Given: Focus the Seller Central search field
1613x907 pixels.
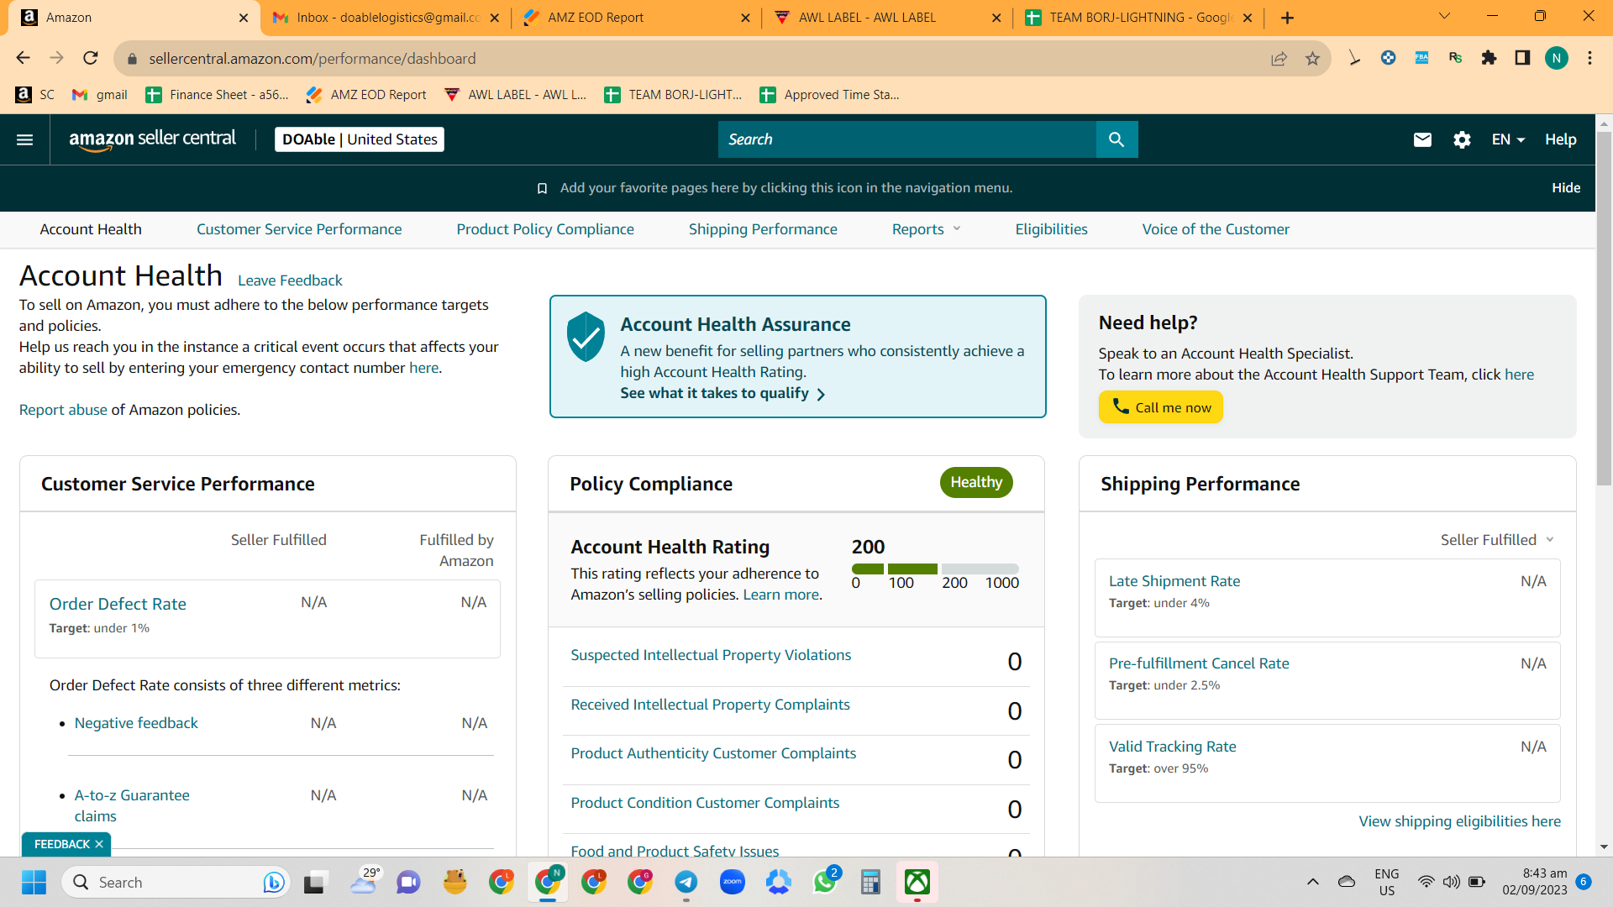Looking at the screenshot, I should click(906, 139).
